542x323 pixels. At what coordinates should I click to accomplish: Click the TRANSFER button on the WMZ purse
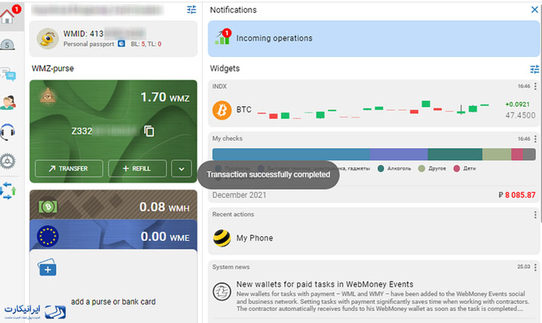click(69, 169)
